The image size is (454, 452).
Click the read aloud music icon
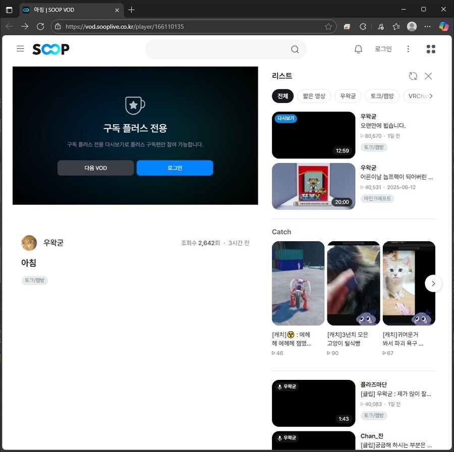point(381,27)
